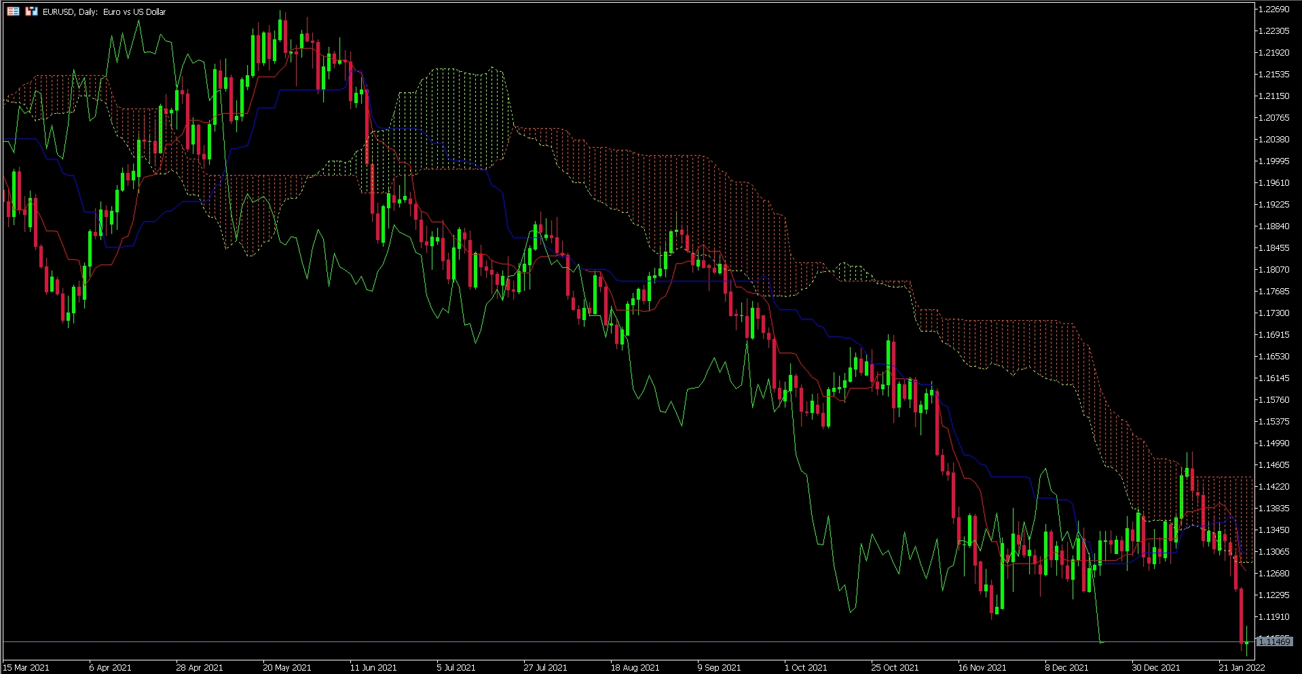This screenshot has width=1302, height=674.
Task: Click the 1.21920 price scale label
Action: tap(1273, 53)
